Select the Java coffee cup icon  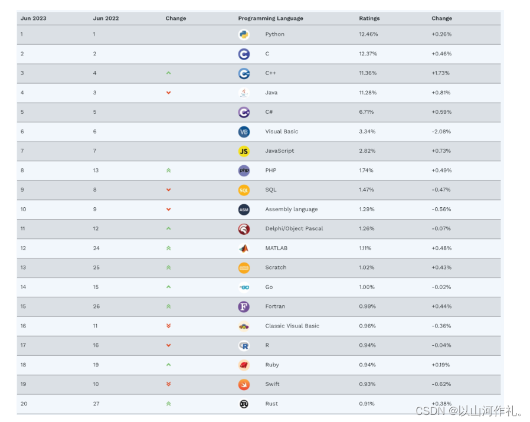pyautogui.click(x=244, y=93)
